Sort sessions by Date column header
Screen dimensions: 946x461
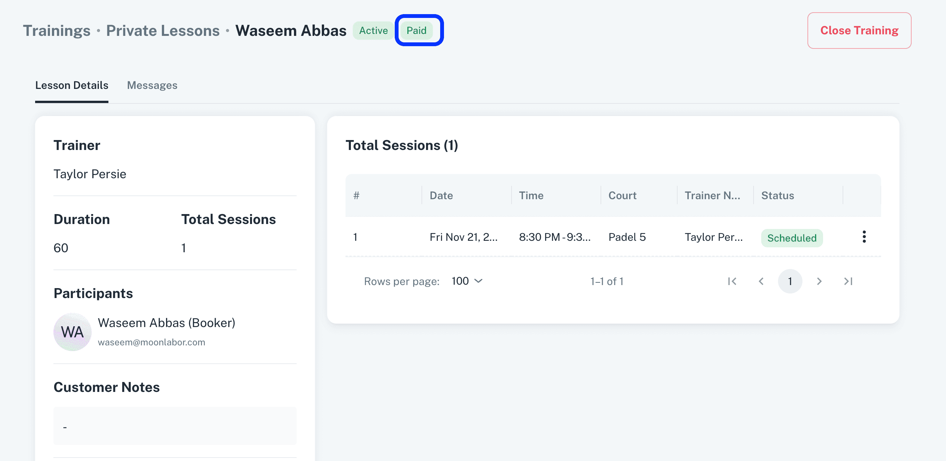pyautogui.click(x=441, y=195)
